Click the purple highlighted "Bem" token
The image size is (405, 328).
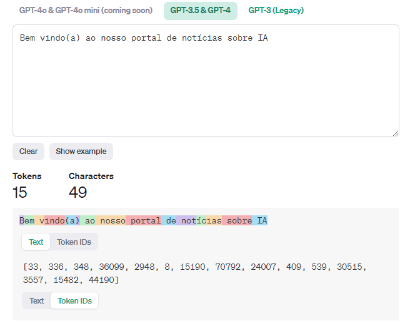tap(27, 221)
